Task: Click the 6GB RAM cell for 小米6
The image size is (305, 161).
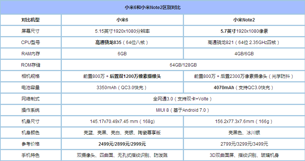Action: click(123, 53)
